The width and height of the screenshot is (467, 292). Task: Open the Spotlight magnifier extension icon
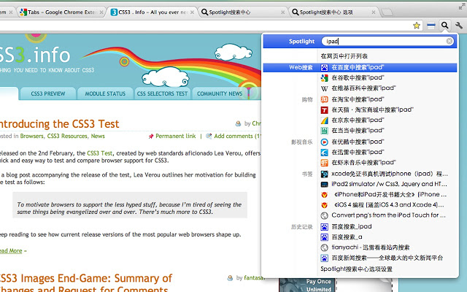pyautogui.click(x=444, y=26)
